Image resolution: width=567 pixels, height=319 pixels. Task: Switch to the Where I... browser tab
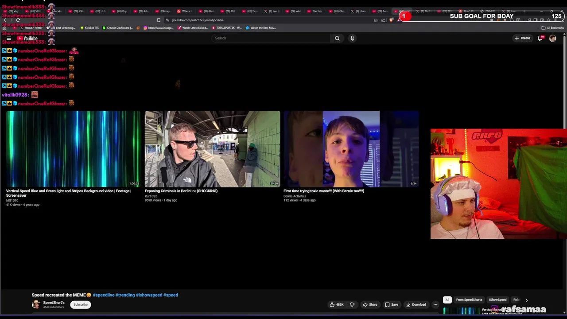(185, 11)
